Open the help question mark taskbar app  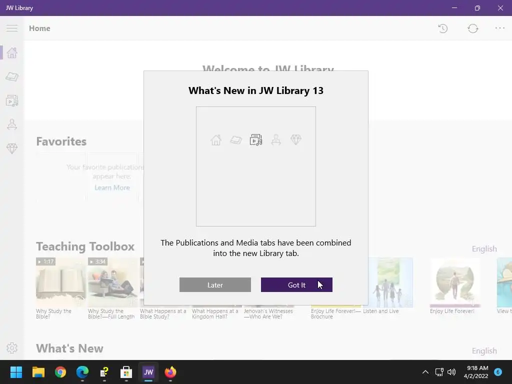(x=104, y=372)
